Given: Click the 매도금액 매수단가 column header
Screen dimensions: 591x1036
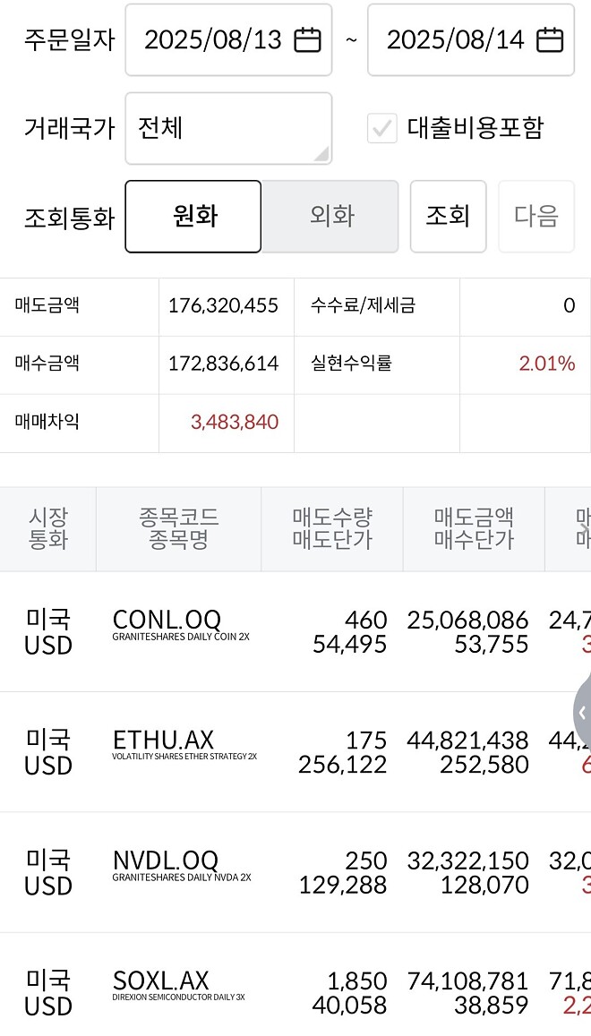Looking at the screenshot, I should [474, 528].
